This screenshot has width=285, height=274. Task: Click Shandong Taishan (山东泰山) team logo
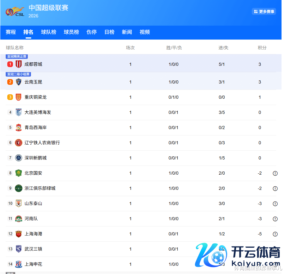coord(19,203)
